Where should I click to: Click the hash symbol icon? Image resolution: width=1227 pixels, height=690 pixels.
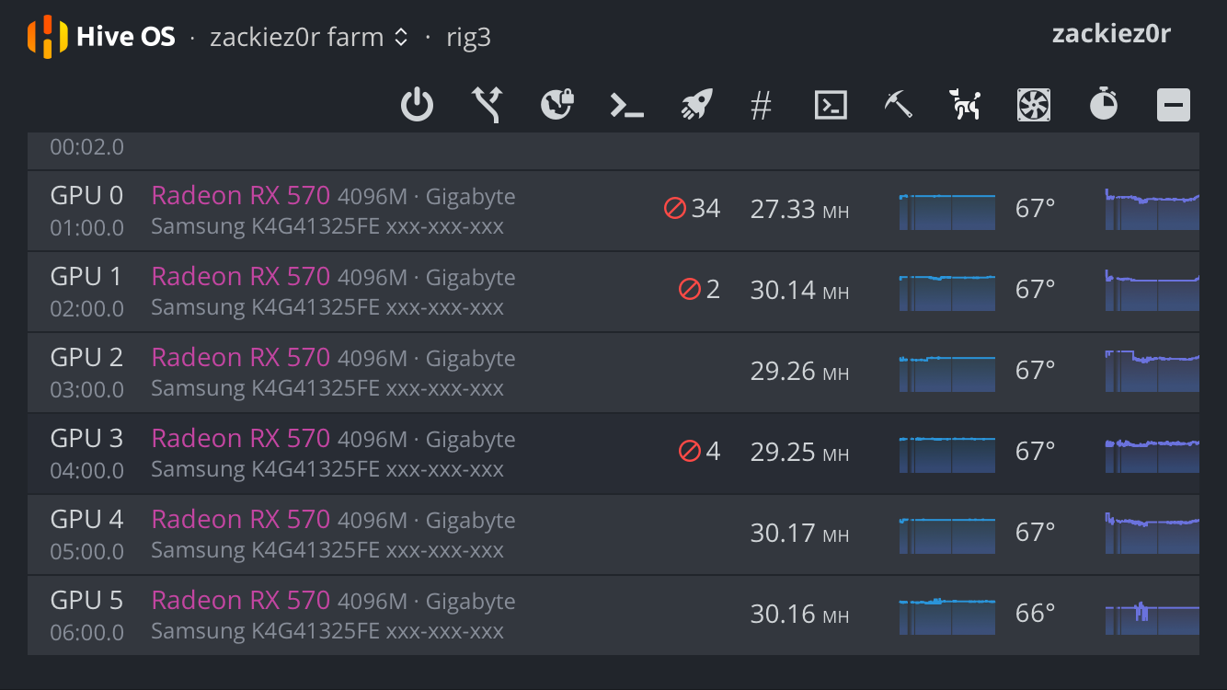point(761,106)
